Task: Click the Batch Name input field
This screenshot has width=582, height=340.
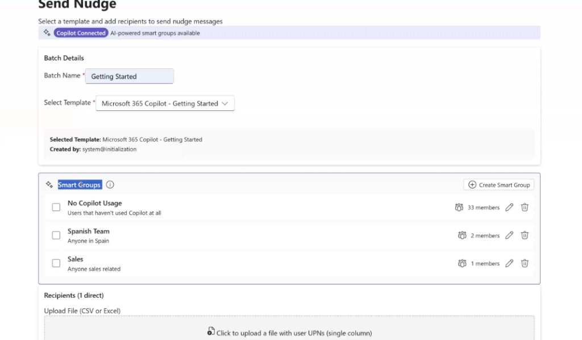Action: click(130, 76)
